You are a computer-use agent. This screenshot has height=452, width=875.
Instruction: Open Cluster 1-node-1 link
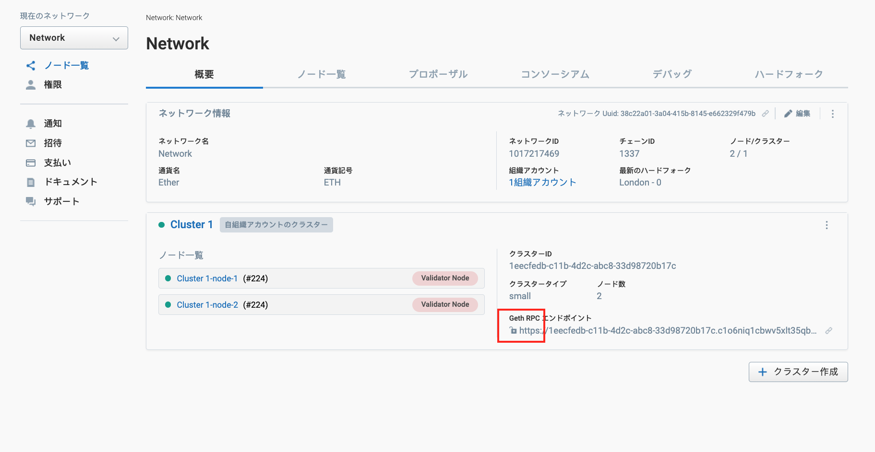pos(207,278)
